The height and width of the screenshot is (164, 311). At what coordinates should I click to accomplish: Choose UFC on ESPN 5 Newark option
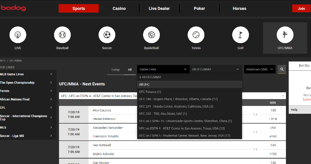pos(190,136)
